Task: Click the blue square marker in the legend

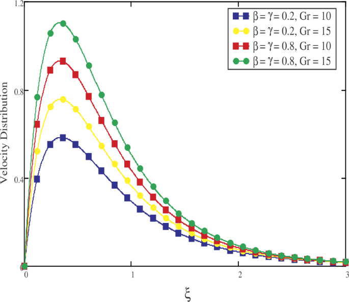Action: tap(241, 16)
